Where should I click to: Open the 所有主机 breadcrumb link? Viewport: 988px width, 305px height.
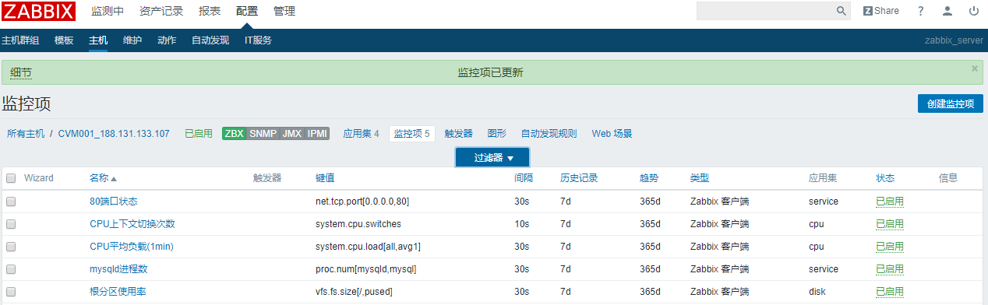[26, 133]
